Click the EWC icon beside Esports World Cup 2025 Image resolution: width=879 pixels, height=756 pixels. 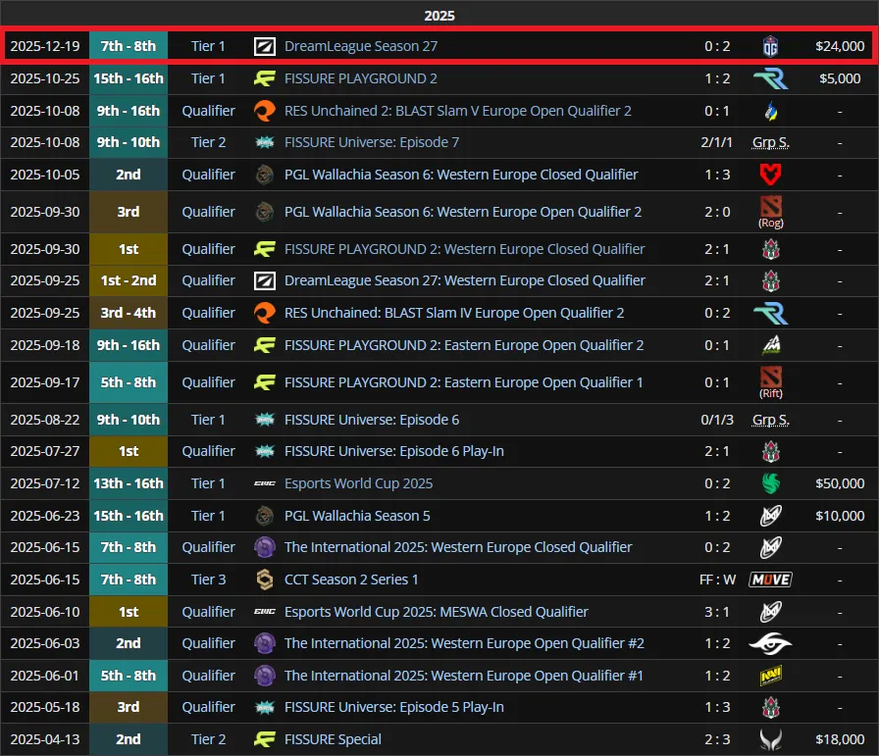[x=265, y=483]
